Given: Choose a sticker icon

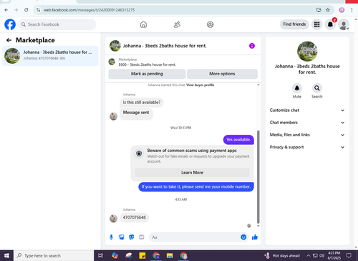Looking at the screenshot, I should (132, 237).
